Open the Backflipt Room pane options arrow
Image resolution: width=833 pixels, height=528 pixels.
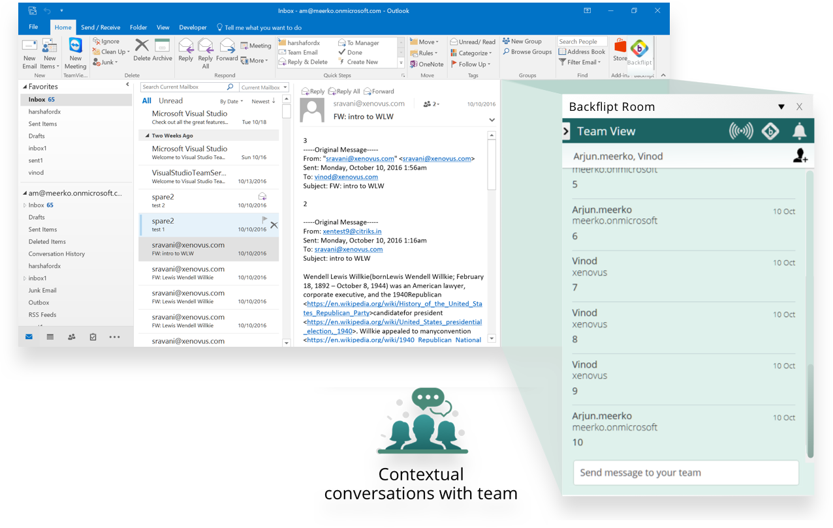pos(781,107)
